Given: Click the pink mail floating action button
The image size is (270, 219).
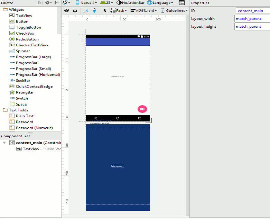Looking at the screenshot, I should pos(142,109).
